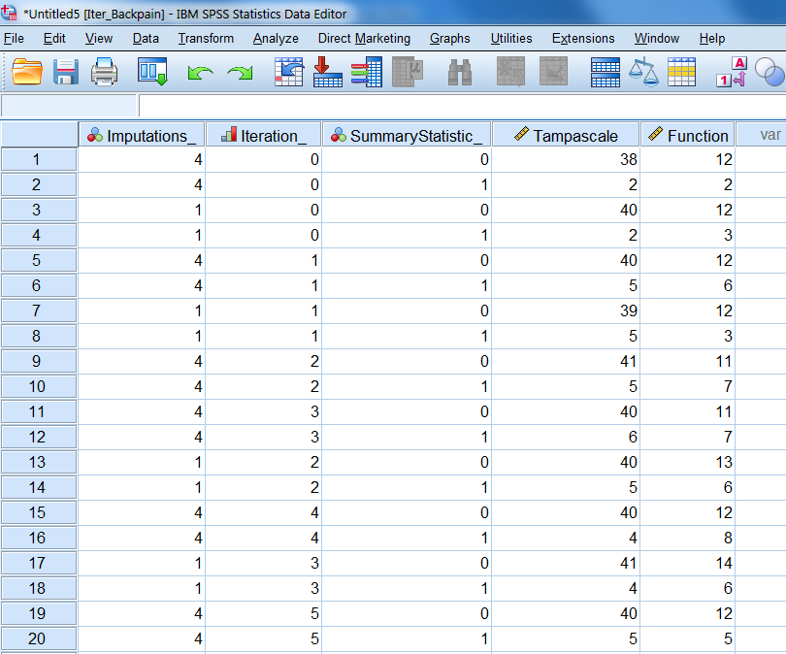Click the green Undo arrow
The height and width of the screenshot is (654, 786).
click(200, 73)
